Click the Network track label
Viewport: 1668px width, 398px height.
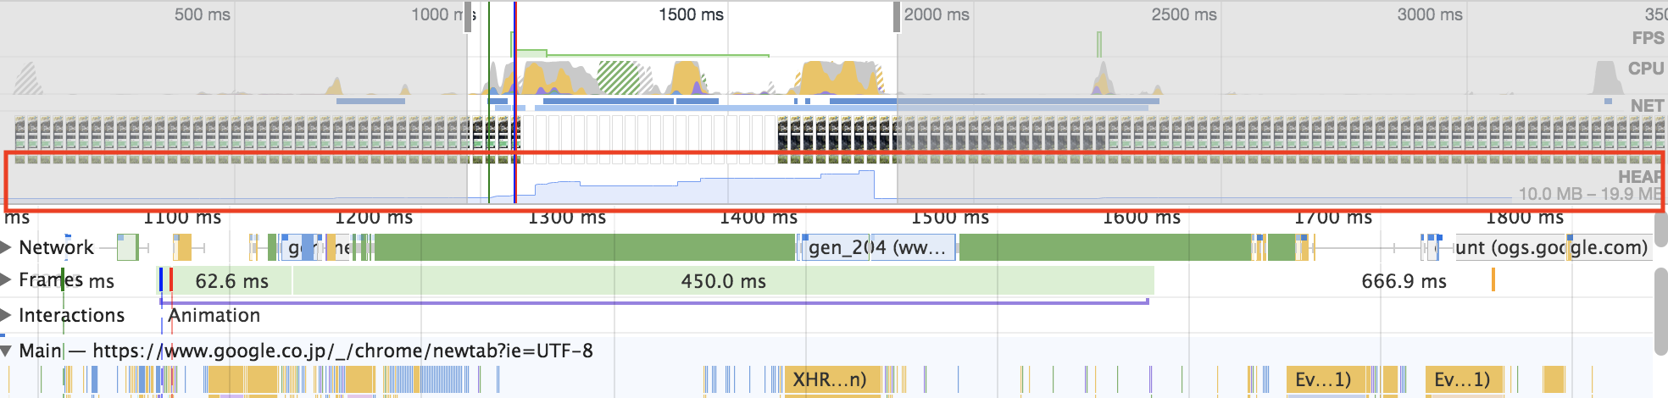coord(56,247)
